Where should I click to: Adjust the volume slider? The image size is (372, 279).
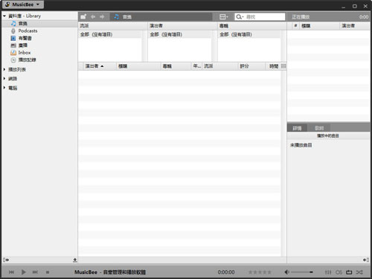302,272
